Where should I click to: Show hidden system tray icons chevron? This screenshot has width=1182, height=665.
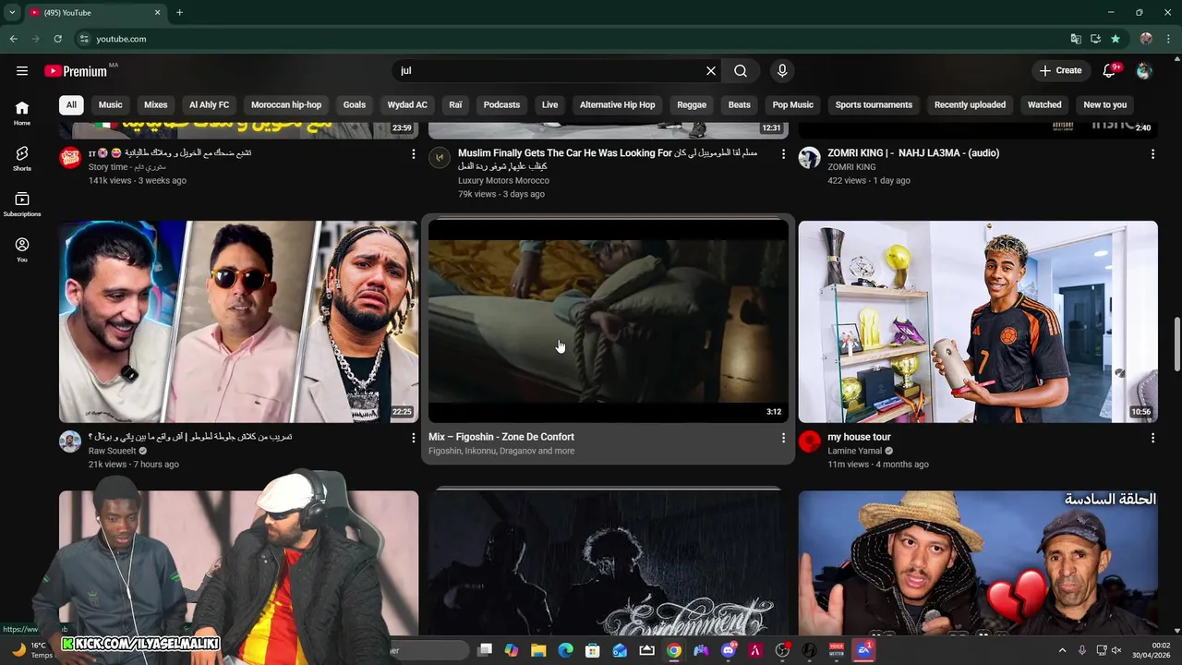click(x=1062, y=650)
